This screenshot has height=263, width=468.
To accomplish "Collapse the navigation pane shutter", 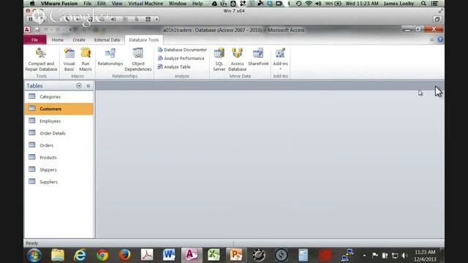I will tap(88, 85).
